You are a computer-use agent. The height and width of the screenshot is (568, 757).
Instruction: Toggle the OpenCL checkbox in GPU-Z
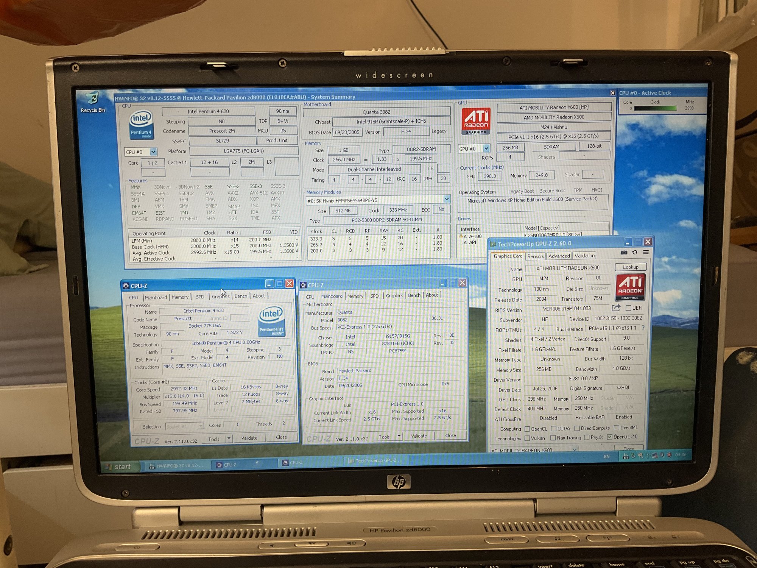pyautogui.click(x=527, y=429)
